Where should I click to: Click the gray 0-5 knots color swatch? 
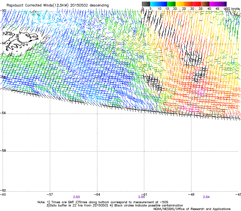coord(146,4)
